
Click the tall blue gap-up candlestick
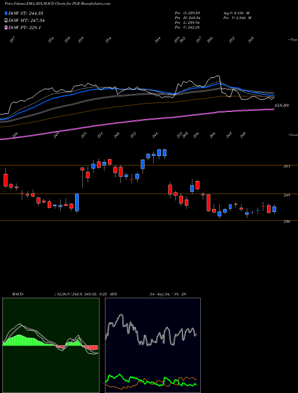coord(77,202)
